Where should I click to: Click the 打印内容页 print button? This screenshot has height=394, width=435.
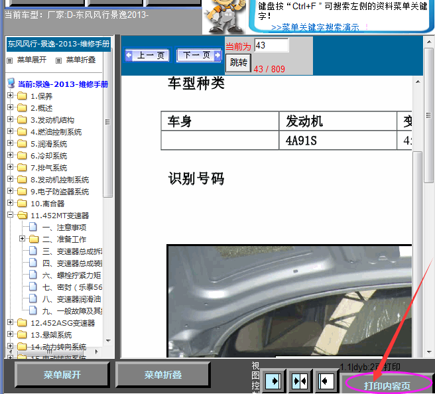coord(387,385)
